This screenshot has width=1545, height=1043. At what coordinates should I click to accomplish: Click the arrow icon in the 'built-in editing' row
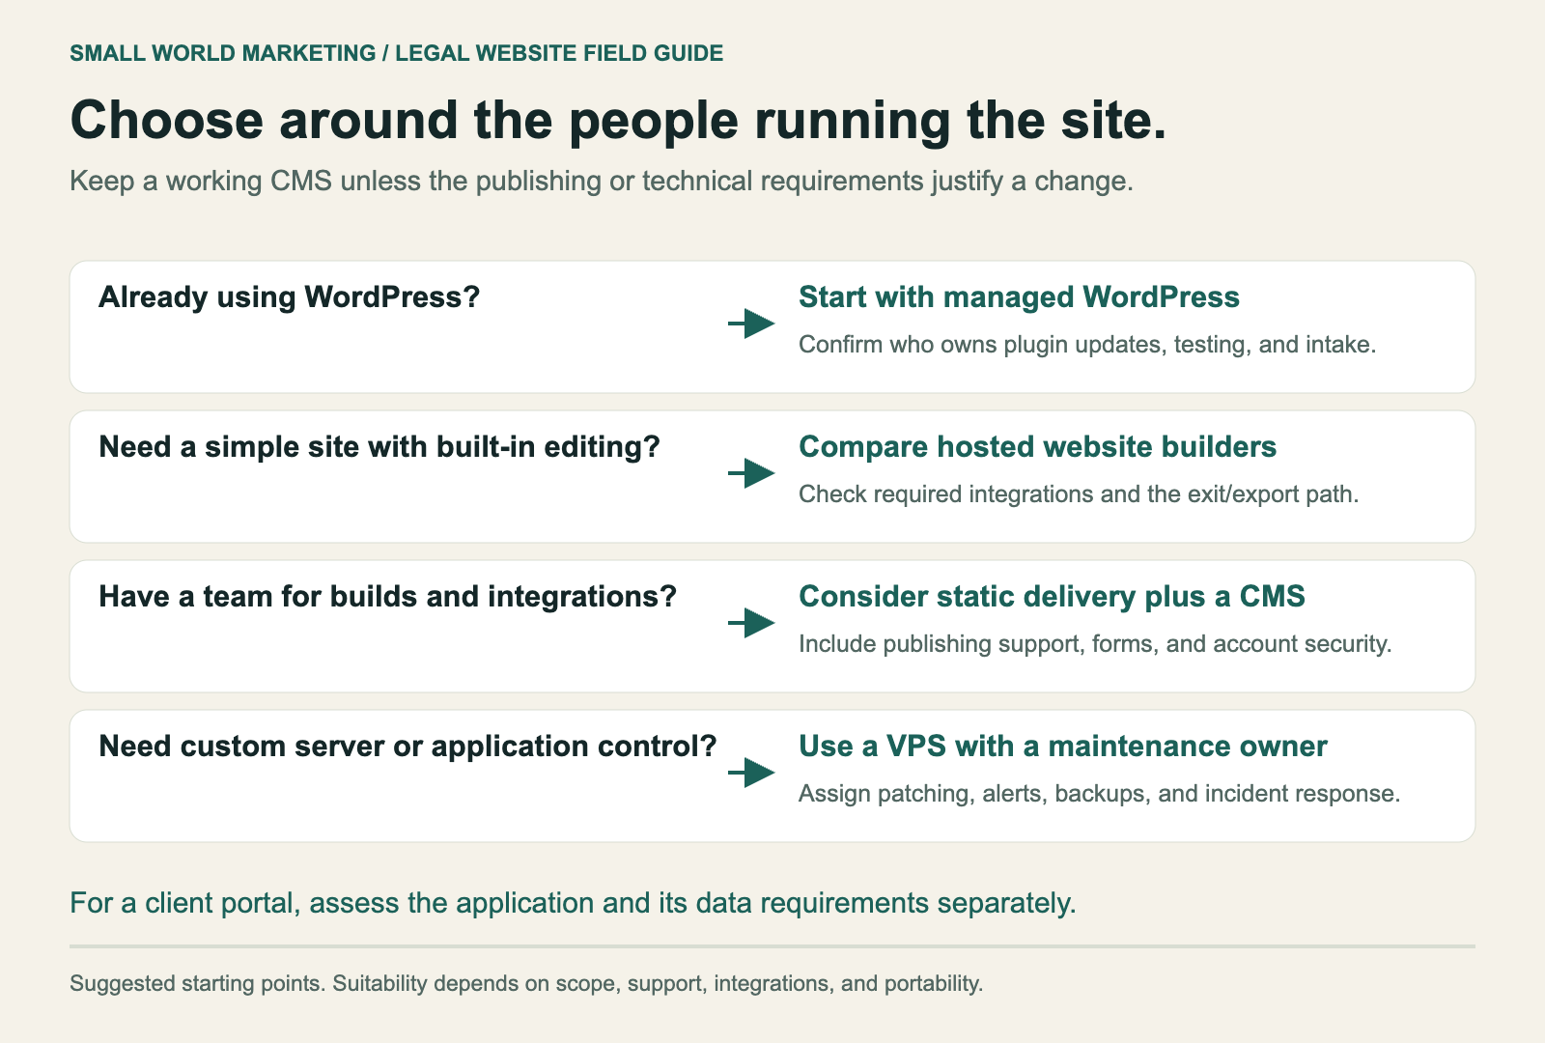[x=751, y=473]
